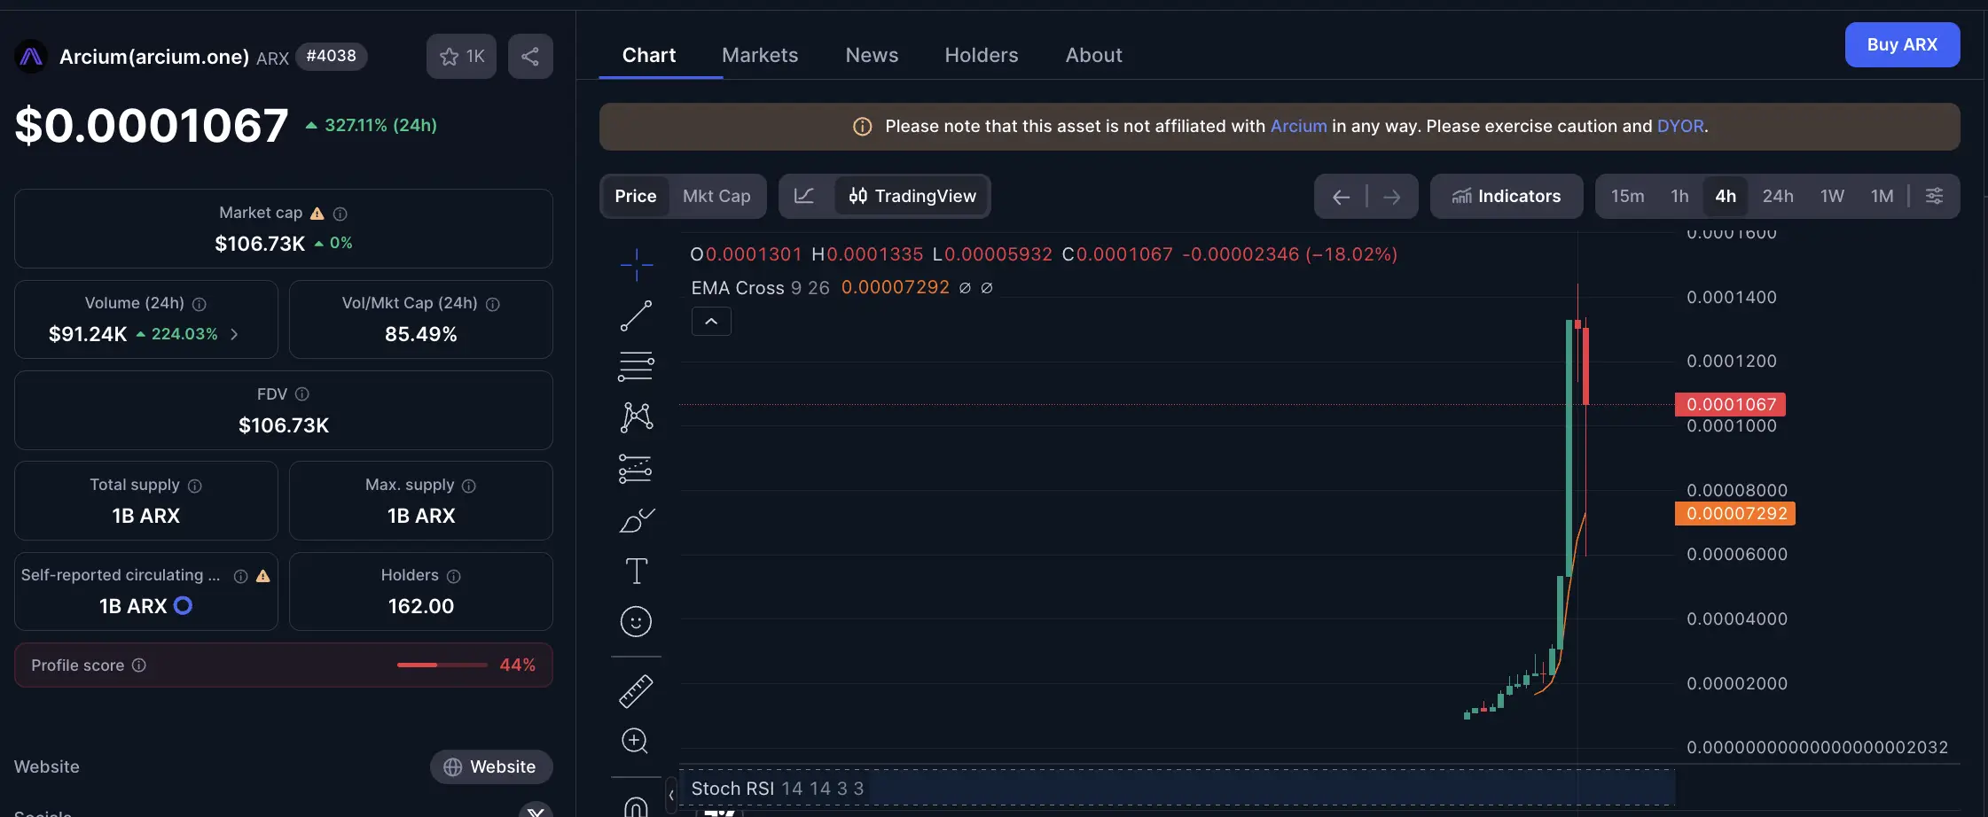The image size is (1988, 817).
Task: Click the orange 0.00007292 EMA label
Action: click(x=1734, y=513)
